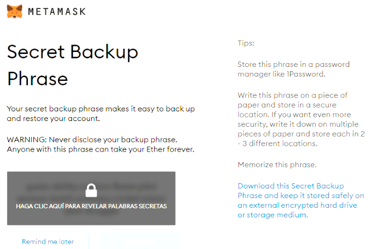386x249 pixels.
Task: Click the 'or storage medium.' link text
Action: (x=273, y=215)
